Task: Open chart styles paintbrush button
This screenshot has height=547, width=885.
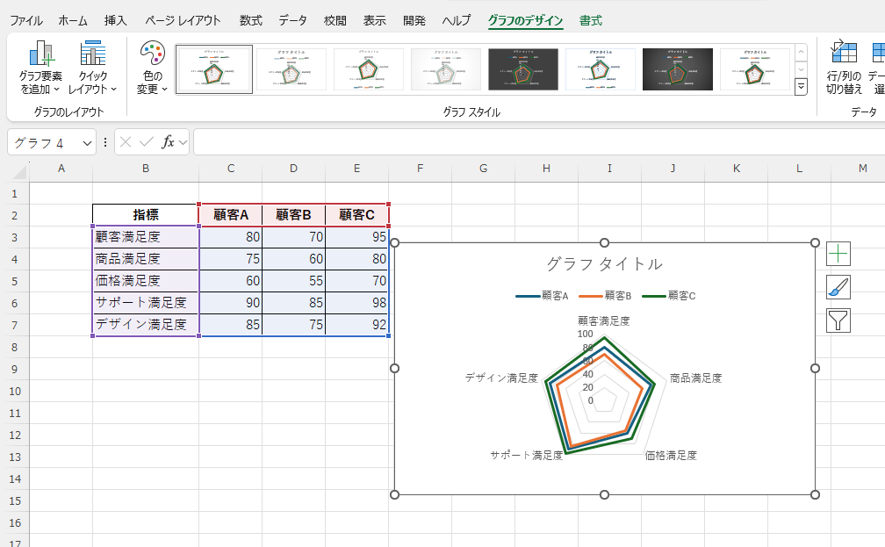Action: point(838,287)
